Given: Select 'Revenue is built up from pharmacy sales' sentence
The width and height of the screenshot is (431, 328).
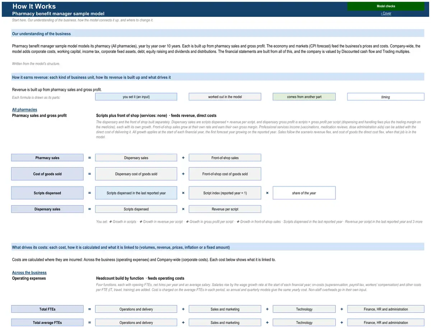Looking at the screenshot, I should click(x=57, y=89).
